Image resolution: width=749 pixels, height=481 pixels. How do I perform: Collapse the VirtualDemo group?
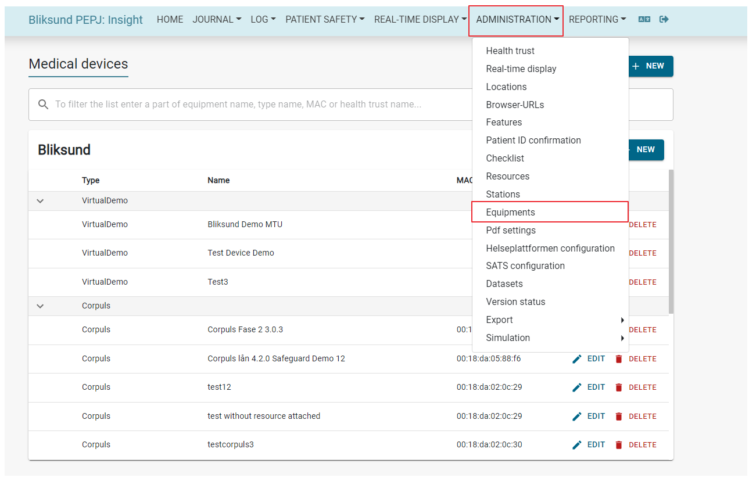40,201
